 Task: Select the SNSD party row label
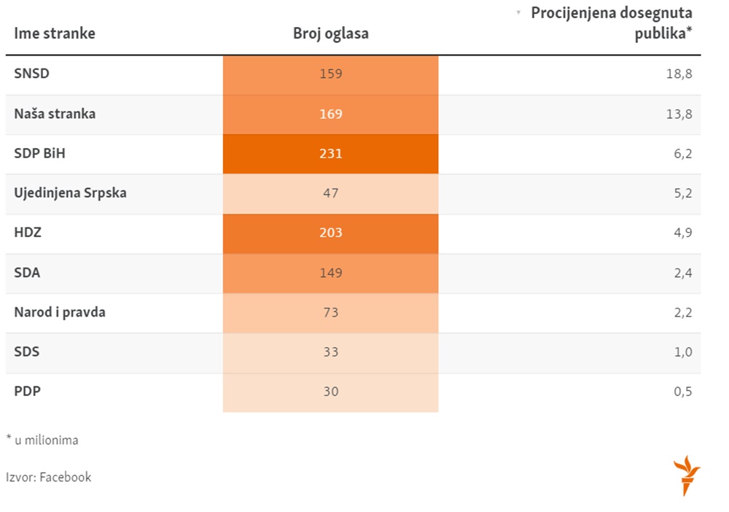pos(31,74)
